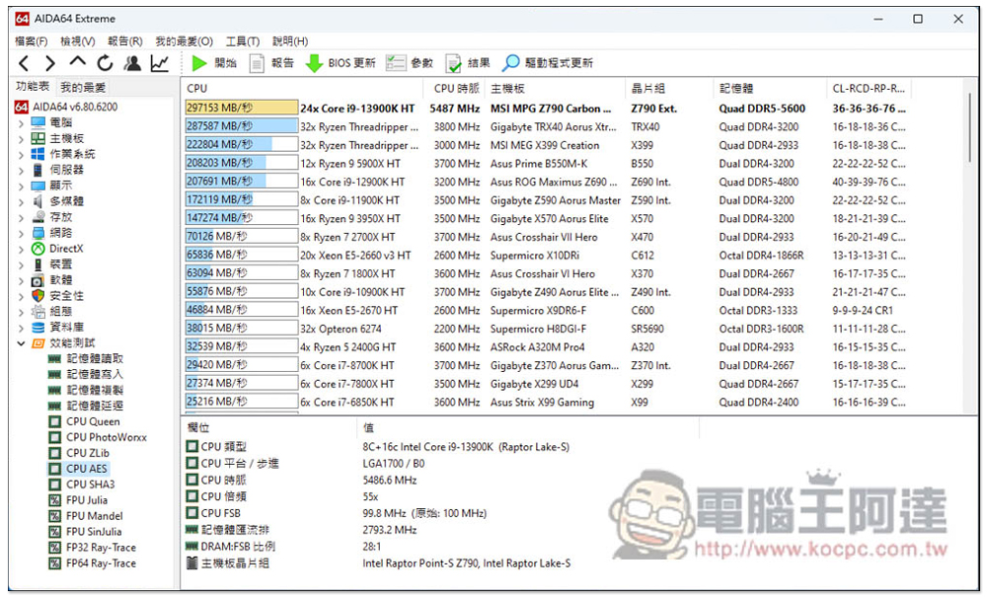Expand the 作業系統 tree node
987x598 pixels.
pyautogui.click(x=22, y=155)
